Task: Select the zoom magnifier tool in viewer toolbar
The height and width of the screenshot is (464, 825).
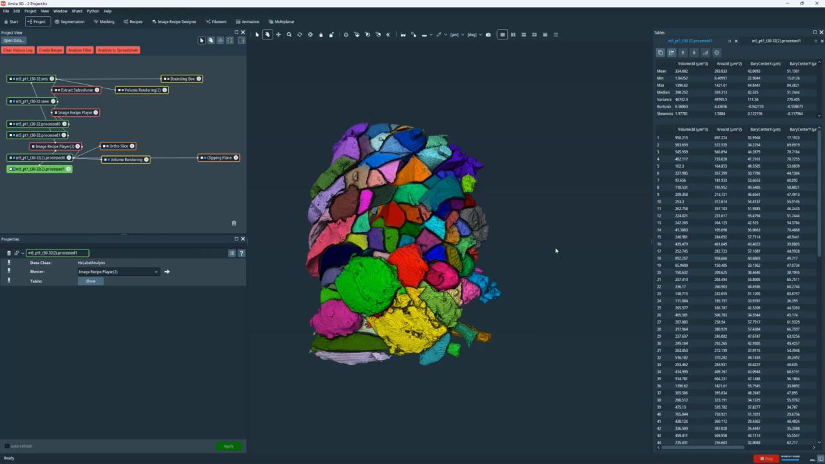Action: 289,35
